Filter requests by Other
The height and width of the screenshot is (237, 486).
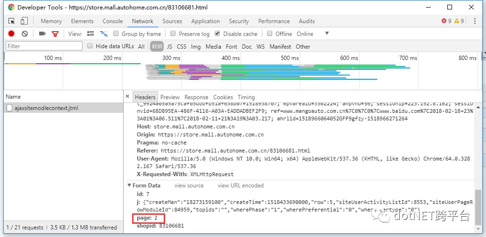click(x=303, y=47)
